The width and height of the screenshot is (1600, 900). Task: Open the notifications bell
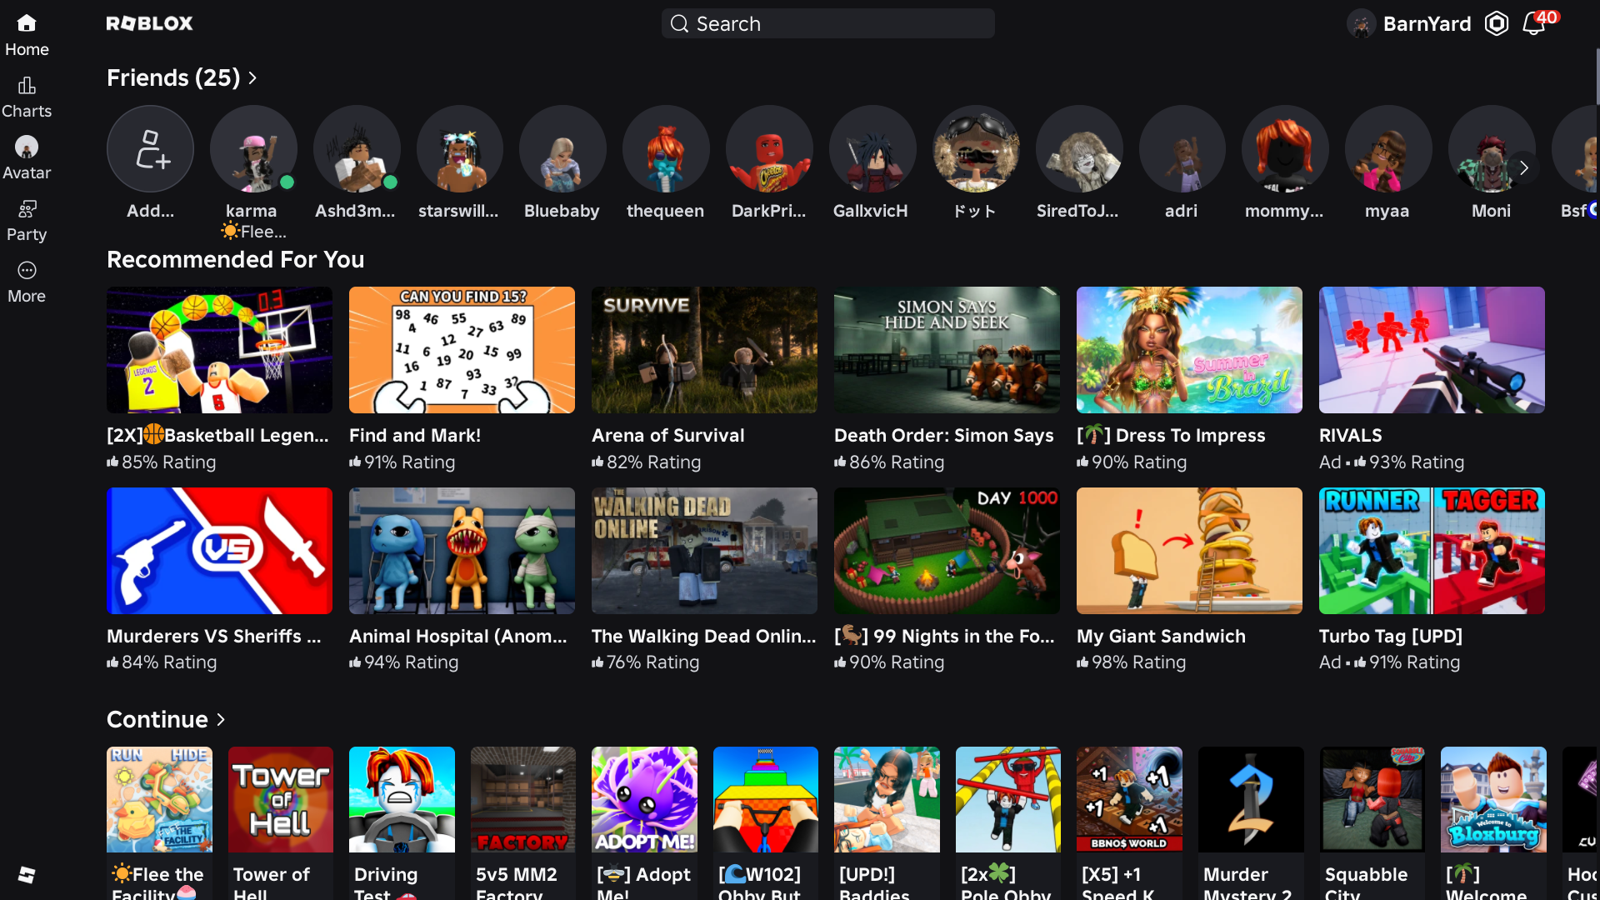click(1533, 23)
